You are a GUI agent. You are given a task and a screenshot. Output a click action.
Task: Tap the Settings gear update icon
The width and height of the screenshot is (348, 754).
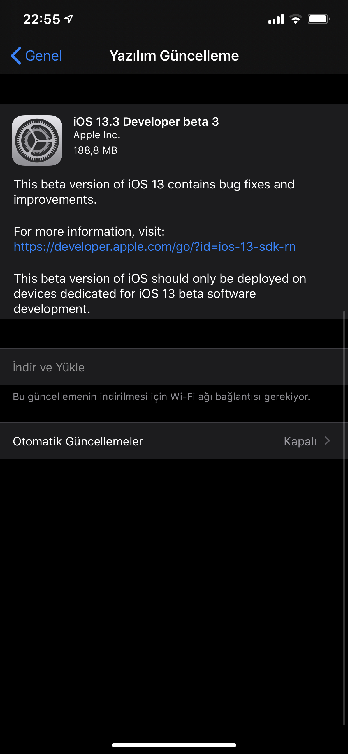(37, 141)
